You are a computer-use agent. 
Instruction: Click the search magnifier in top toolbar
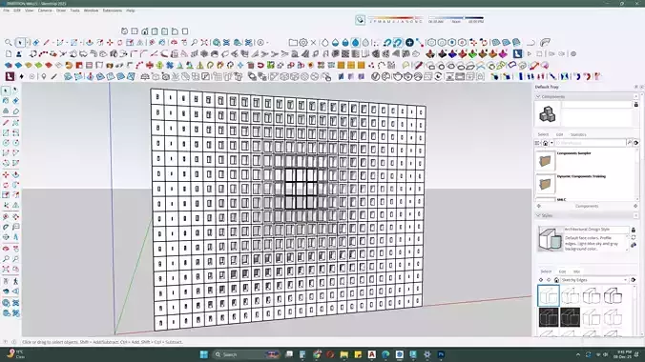[9, 42]
